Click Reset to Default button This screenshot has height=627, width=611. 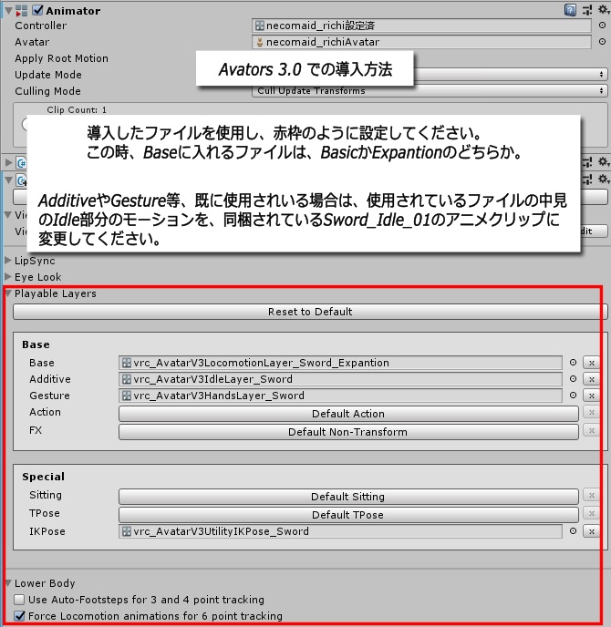coord(310,312)
